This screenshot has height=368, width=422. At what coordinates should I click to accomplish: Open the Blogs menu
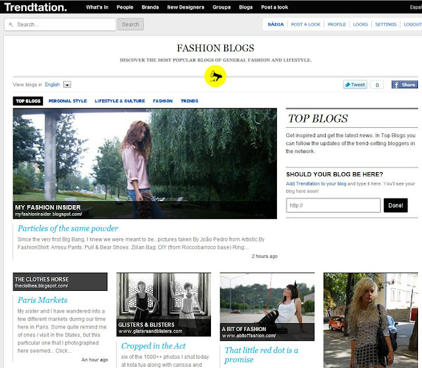coord(246,7)
